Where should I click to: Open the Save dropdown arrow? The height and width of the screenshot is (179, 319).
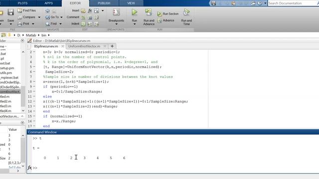pyautogui.click(x=10, y=24)
